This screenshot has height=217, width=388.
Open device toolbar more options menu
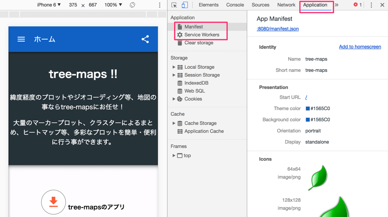tap(160, 5)
